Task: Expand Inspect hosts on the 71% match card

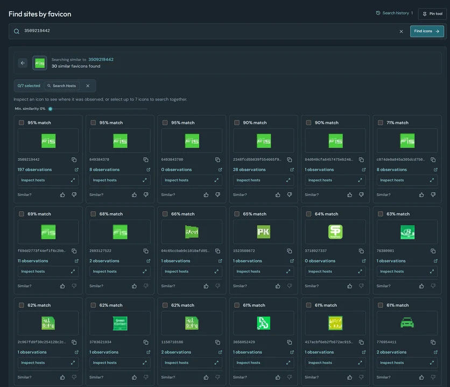Action: point(407,180)
